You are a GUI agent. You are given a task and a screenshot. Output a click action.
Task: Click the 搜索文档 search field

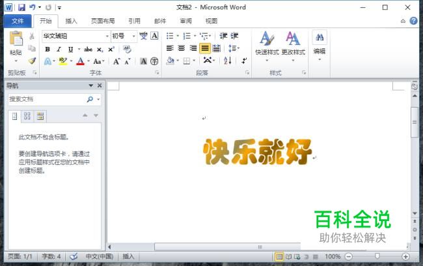coord(46,100)
